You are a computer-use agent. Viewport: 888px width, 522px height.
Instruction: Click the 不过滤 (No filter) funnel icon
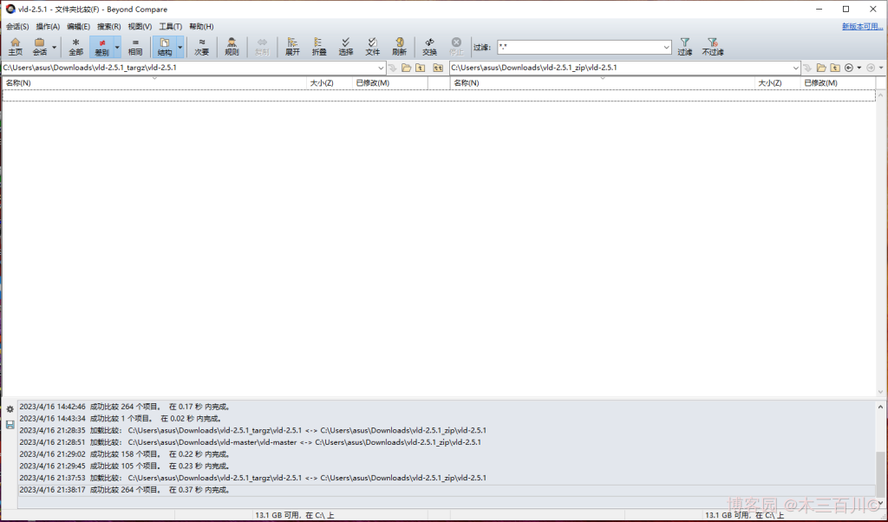point(712,46)
